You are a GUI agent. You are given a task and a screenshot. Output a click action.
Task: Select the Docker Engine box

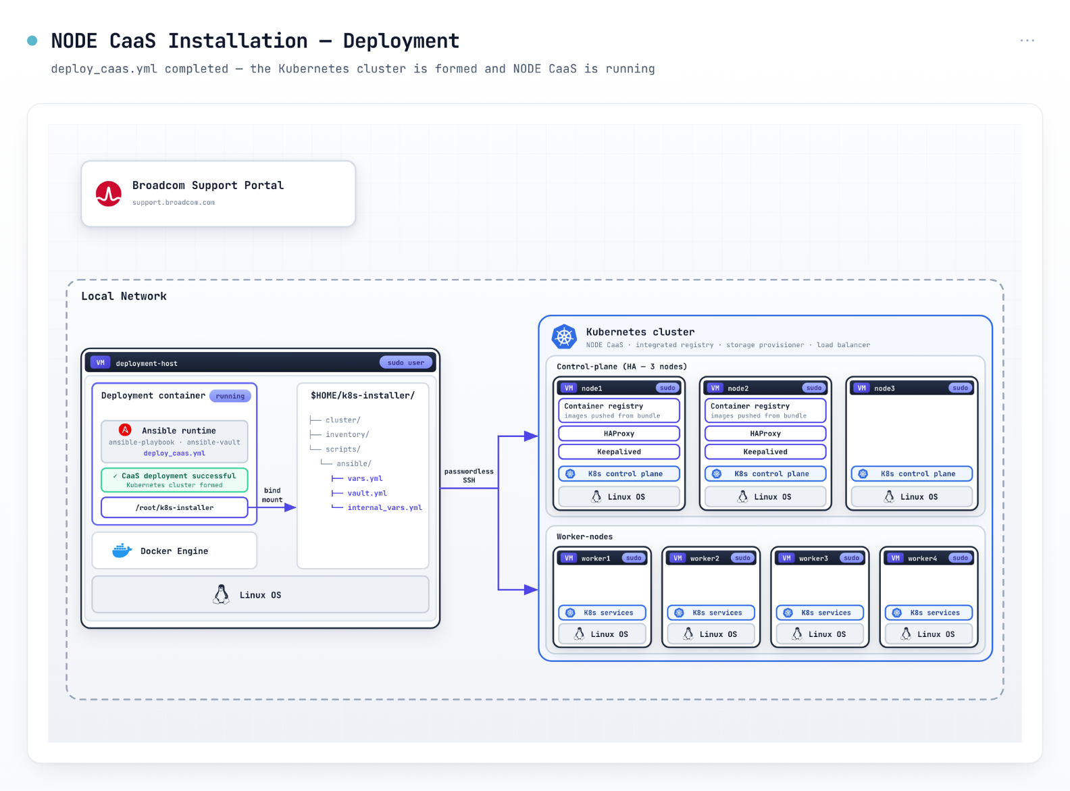tap(174, 551)
